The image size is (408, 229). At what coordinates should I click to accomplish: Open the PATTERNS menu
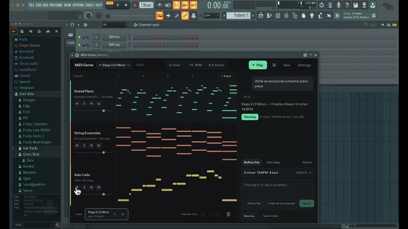point(56,5)
